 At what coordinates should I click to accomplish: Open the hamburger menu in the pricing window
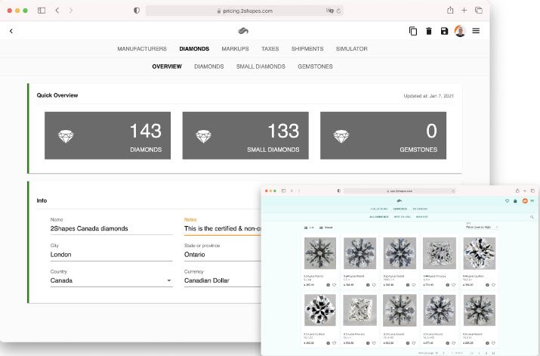(x=476, y=31)
